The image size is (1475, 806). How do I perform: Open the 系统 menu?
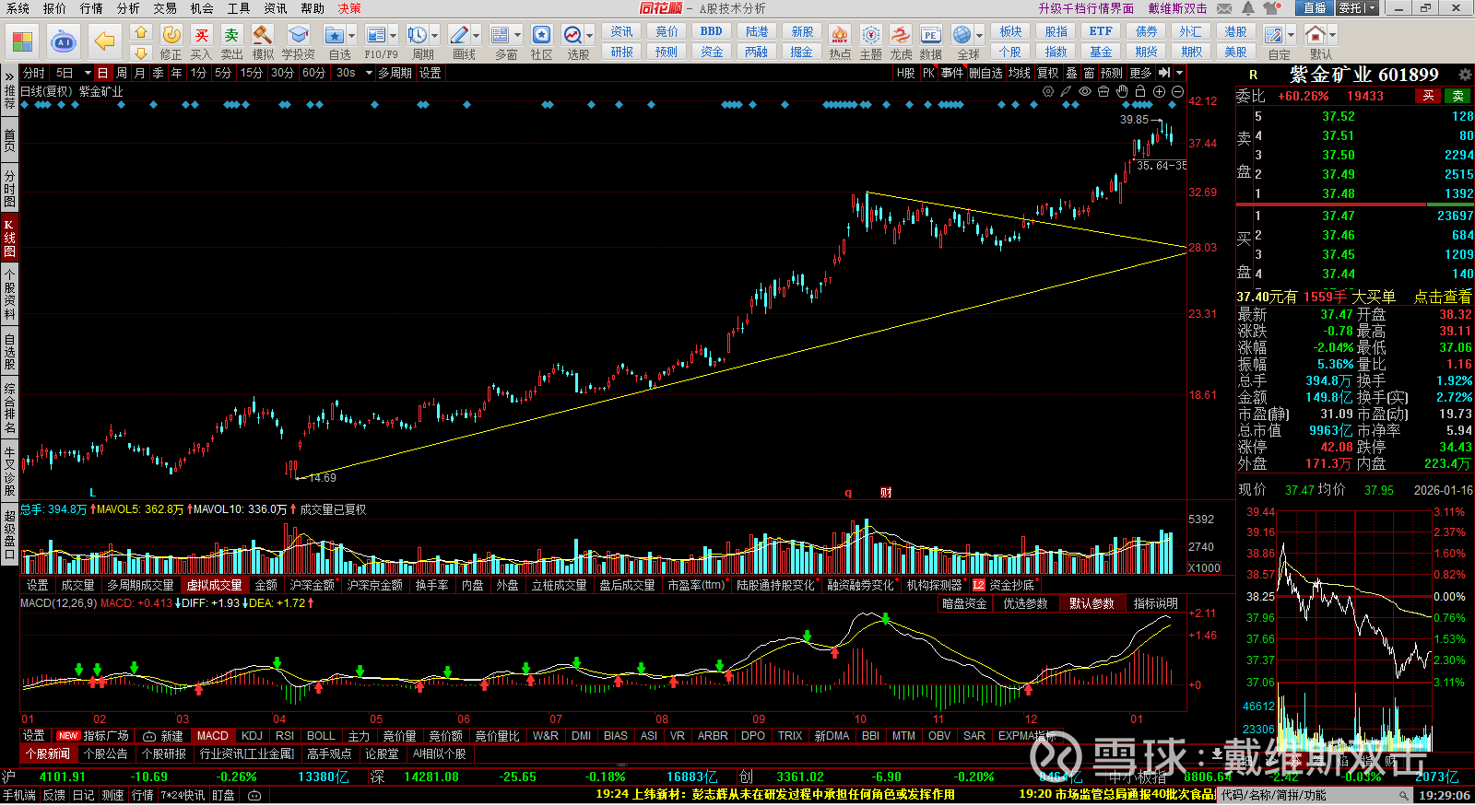tap(18, 8)
